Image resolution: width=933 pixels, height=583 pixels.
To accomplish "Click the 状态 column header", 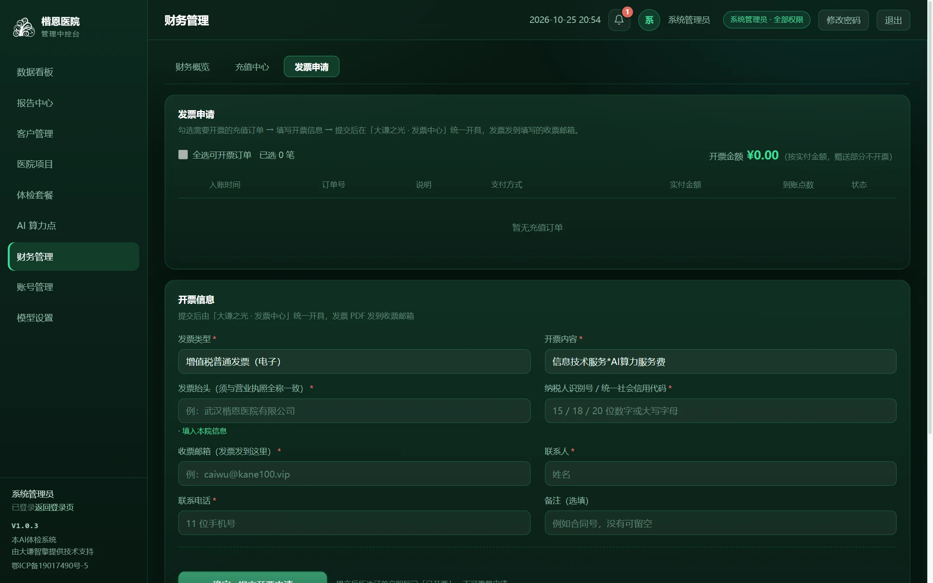I will pos(859,185).
